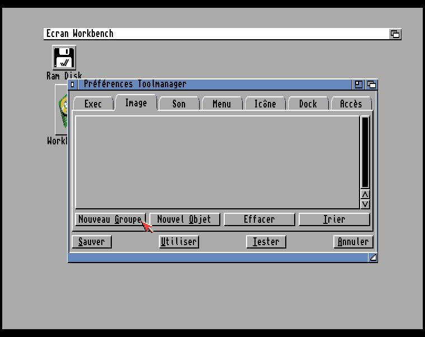
Task: Show the Dock tab
Action: (x=308, y=104)
